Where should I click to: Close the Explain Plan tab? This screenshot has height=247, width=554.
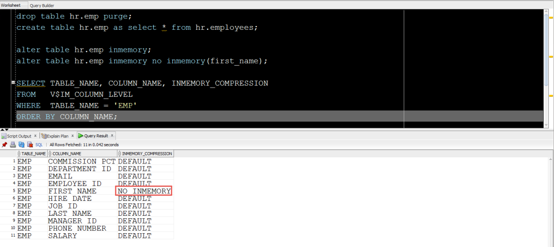73,135
